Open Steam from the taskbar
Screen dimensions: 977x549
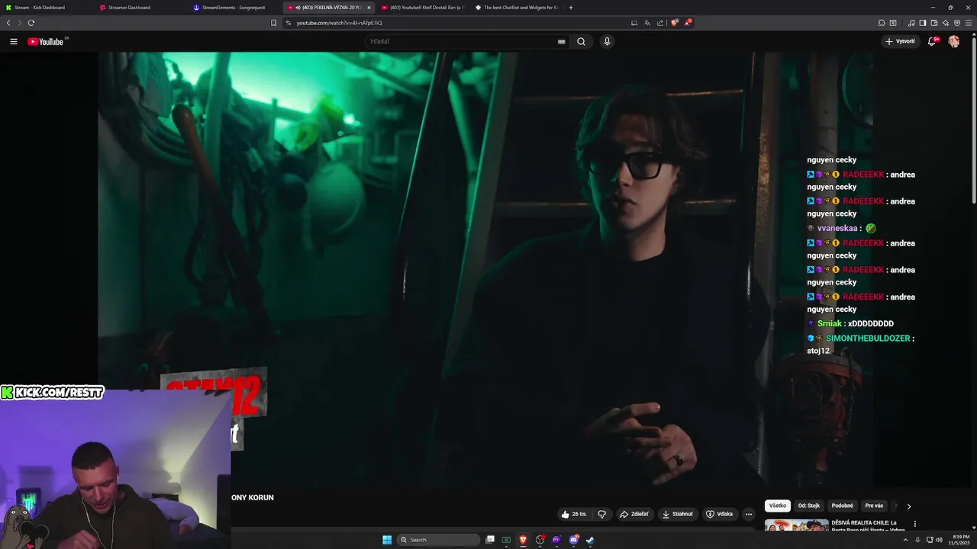[x=590, y=540]
